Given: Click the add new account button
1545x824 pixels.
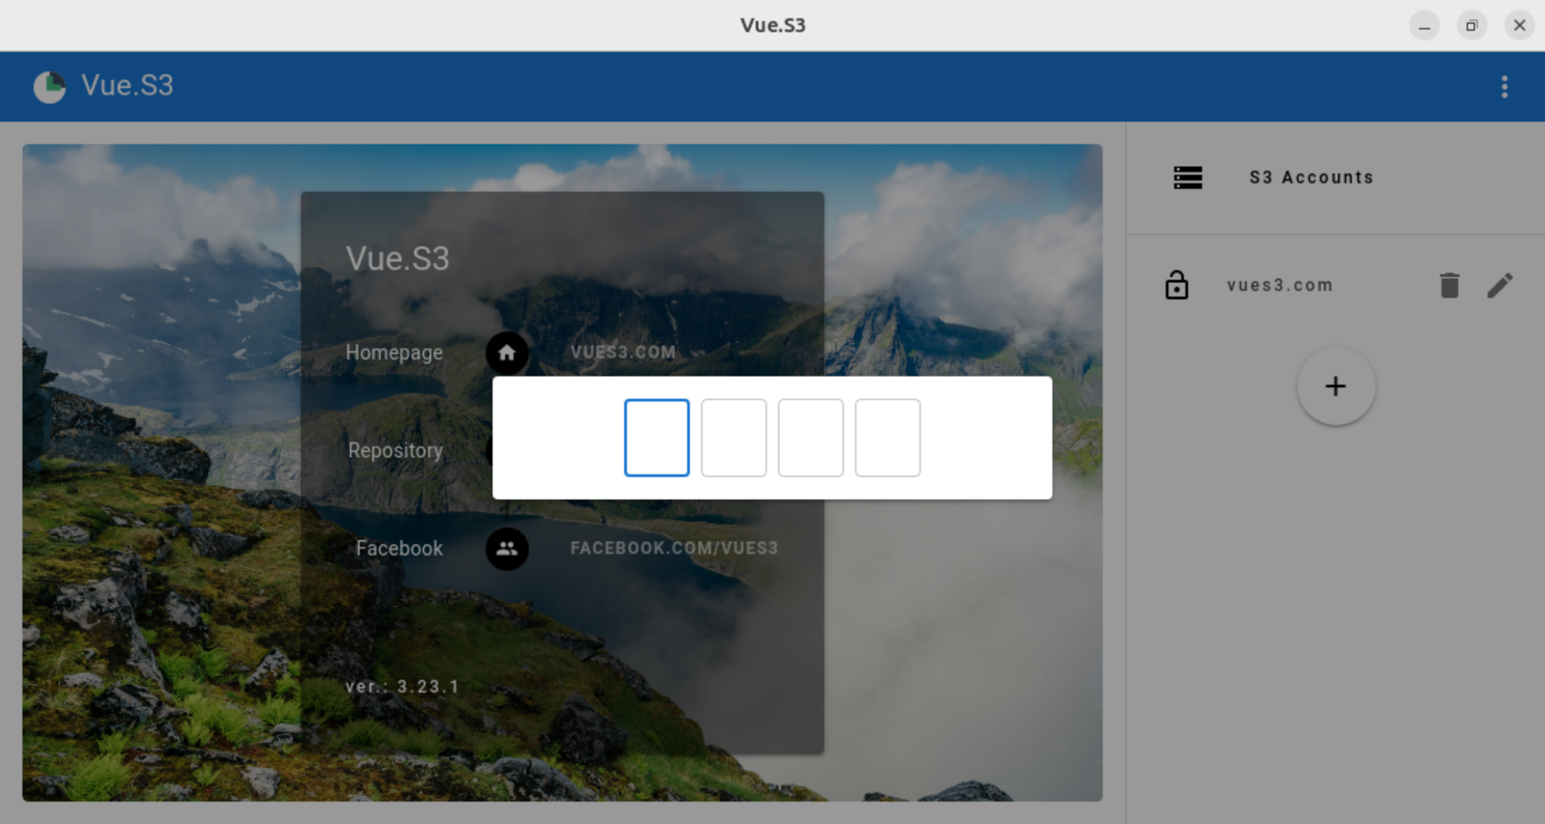Looking at the screenshot, I should pos(1336,386).
